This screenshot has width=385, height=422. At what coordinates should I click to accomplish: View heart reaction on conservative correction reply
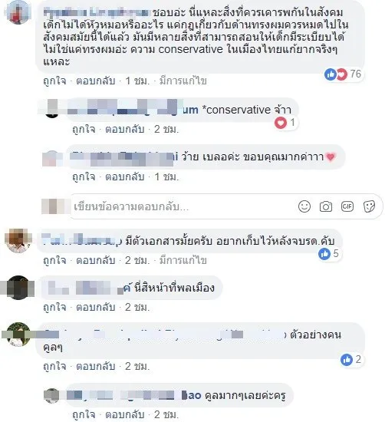pos(285,123)
